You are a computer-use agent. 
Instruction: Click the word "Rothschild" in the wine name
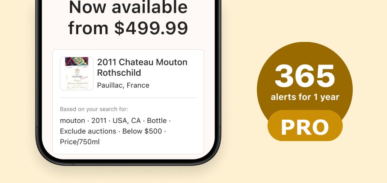pos(119,73)
